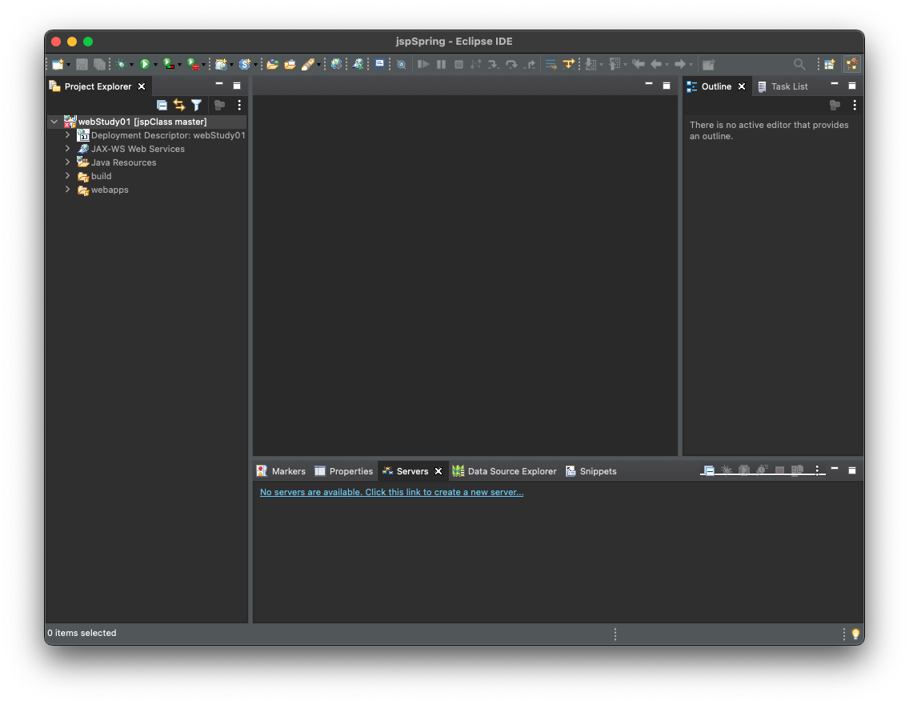This screenshot has height=704, width=909.
Task: Click the Step Return icon
Action: tap(529, 64)
